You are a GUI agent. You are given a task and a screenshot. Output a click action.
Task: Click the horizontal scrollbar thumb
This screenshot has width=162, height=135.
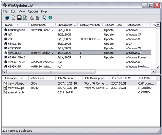[x=51, y=72]
